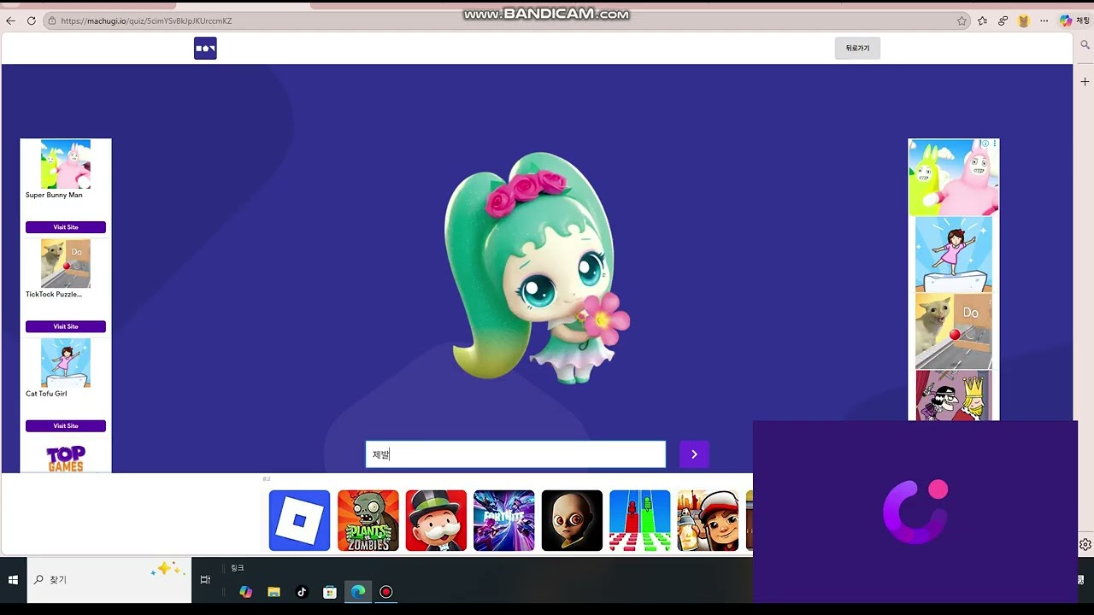Click the "Cat Tofu Girl" title text

pyautogui.click(x=46, y=394)
